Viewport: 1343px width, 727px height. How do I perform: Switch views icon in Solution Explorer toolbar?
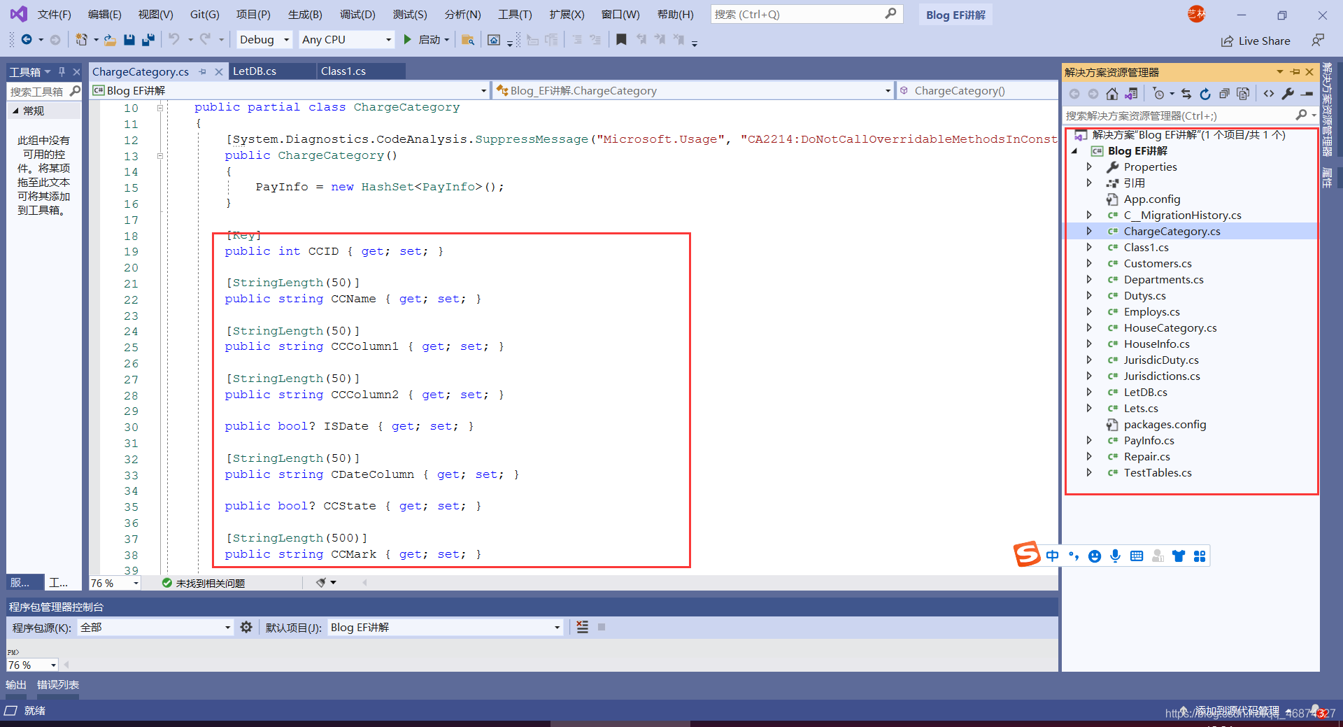tap(1131, 94)
